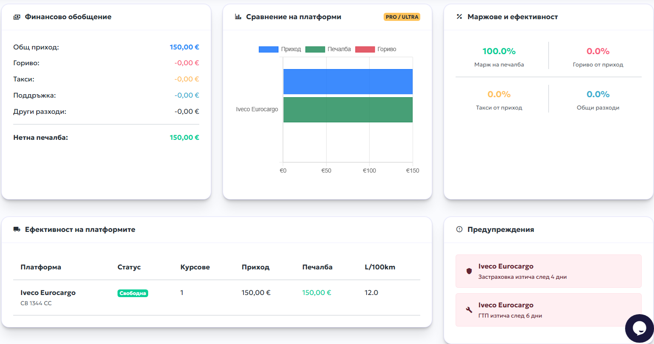654x344 pixels.
Task: Click the Нетна печалба value 150,00 €
Action: [x=184, y=138]
